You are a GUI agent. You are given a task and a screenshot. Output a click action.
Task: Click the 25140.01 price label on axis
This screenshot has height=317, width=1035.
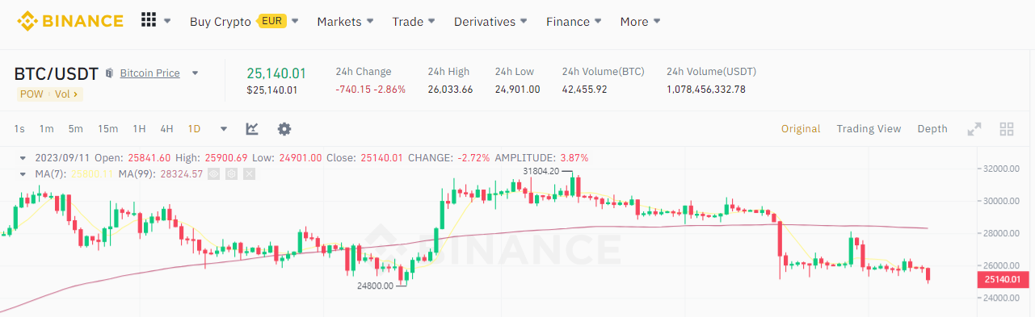1003,280
